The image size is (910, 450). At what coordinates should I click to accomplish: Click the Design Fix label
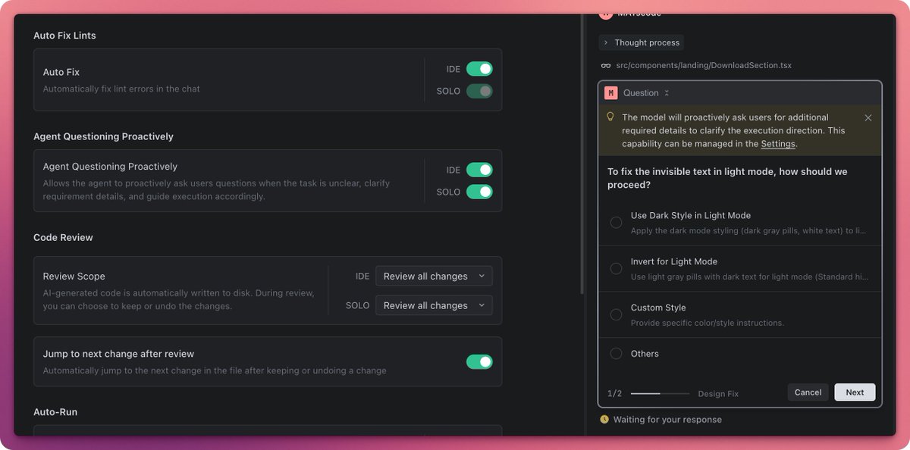[x=718, y=394]
